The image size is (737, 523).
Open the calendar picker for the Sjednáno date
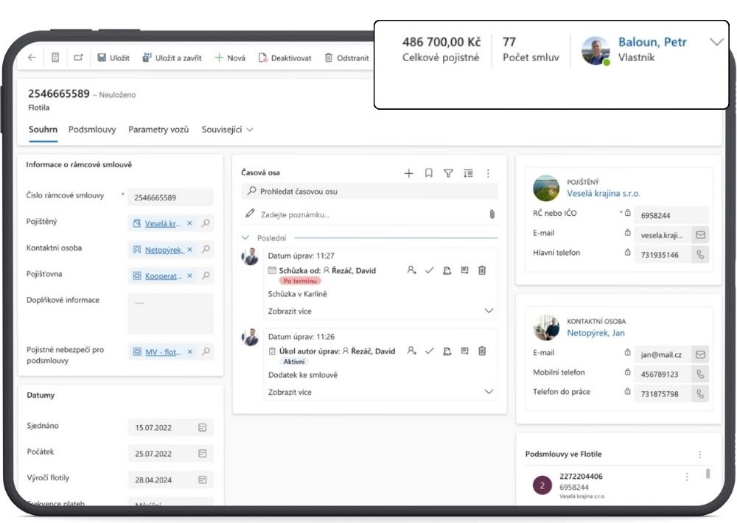tap(203, 427)
